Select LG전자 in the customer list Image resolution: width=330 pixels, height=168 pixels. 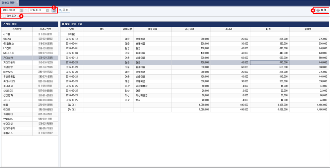(7, 48)
